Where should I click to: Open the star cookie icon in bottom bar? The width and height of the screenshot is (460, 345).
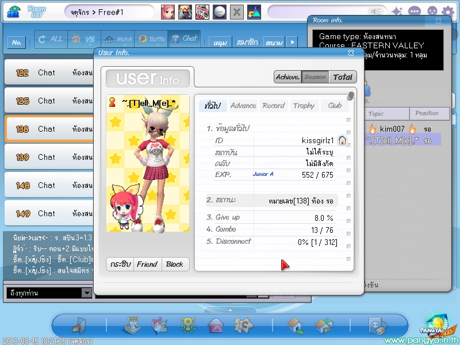coord(243,325)
